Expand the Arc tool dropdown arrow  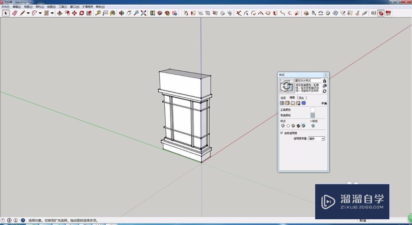click(40, 13)
